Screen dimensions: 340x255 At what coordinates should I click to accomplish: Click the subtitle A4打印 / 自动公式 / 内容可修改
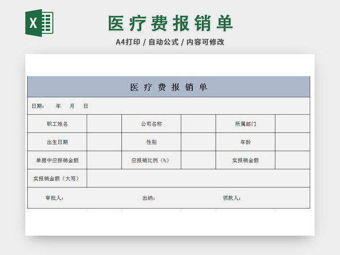[170, 42]
